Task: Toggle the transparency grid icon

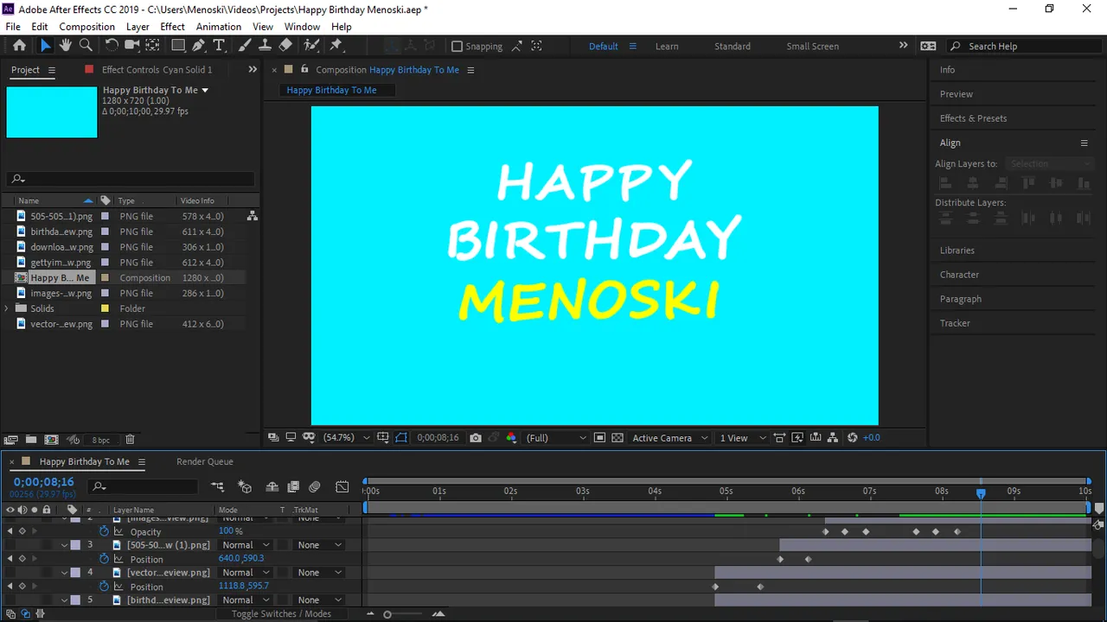Action: [x=617, y=438]
